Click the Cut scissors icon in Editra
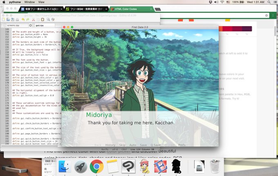 tap(34, 20)
